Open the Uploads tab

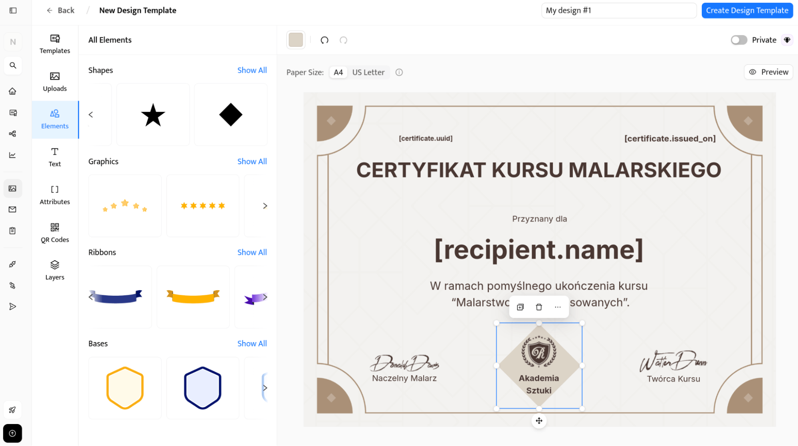coord(55,82)
